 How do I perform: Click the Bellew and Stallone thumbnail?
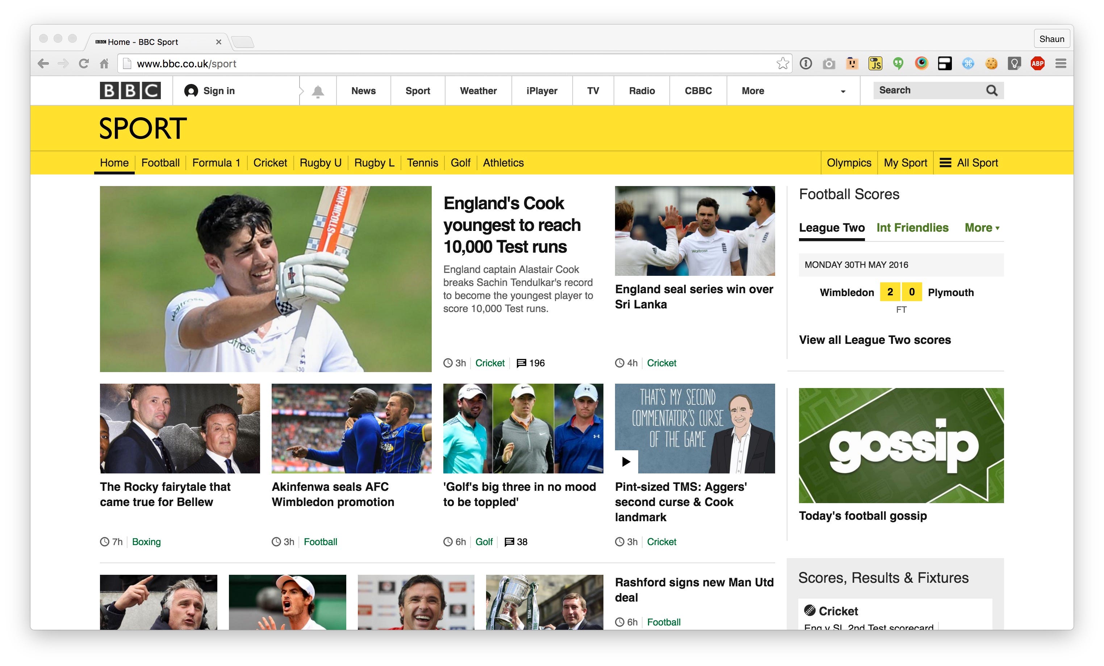click(x=180, y=429)
